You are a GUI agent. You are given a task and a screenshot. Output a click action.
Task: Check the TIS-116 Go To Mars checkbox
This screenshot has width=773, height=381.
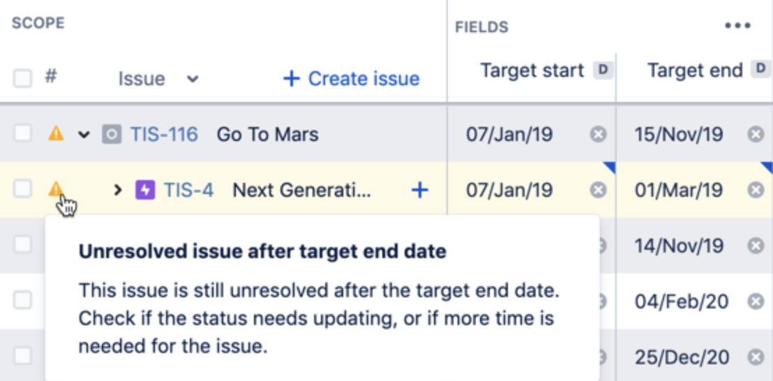click(23, 133)
